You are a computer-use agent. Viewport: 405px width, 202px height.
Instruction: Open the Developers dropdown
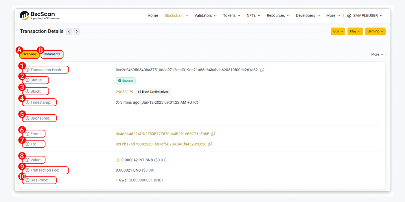308,16
